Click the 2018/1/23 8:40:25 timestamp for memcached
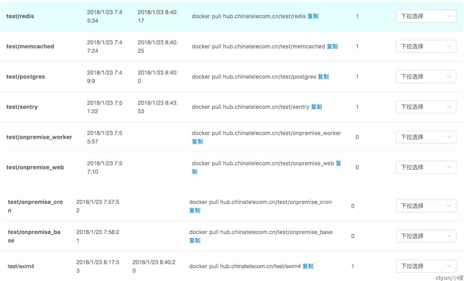The width and height of the screenshot is (464, 281). (x=158, y=47)
